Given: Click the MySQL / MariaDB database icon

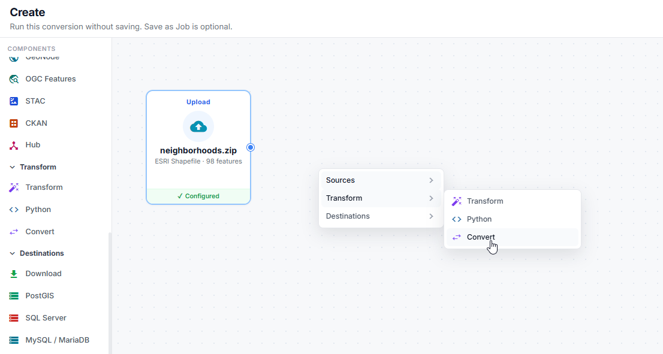Looking at the screenshot, I should (14, 340).
